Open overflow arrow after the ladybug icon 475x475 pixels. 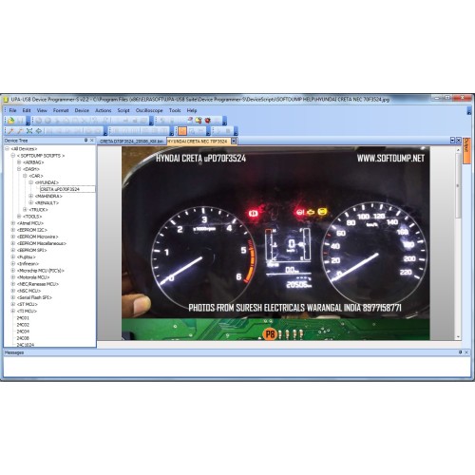[x=224, y=121]
